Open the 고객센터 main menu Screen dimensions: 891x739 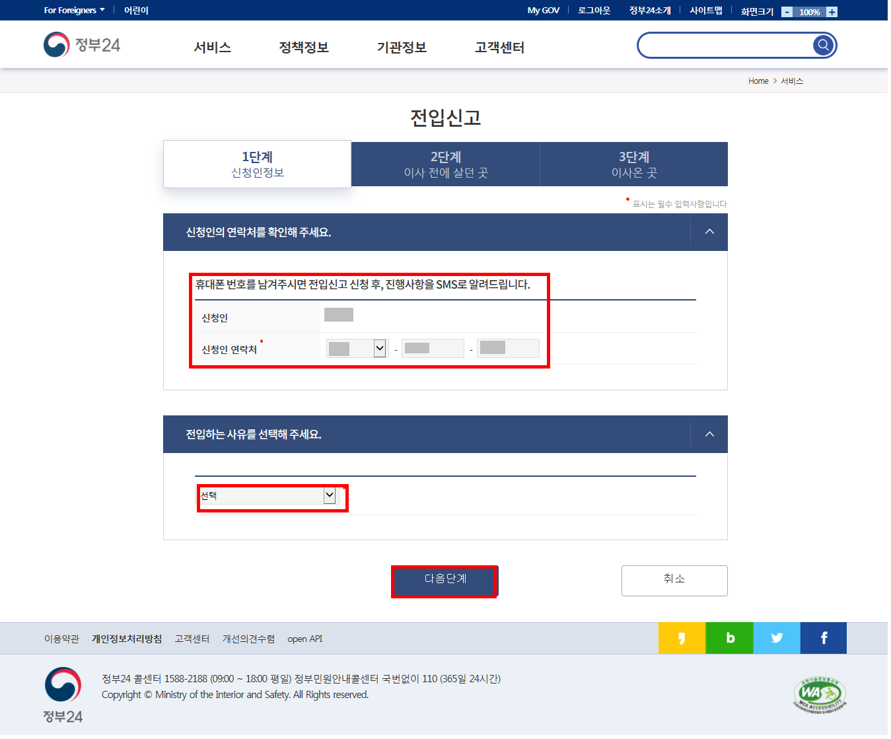(x=499, y=48)
